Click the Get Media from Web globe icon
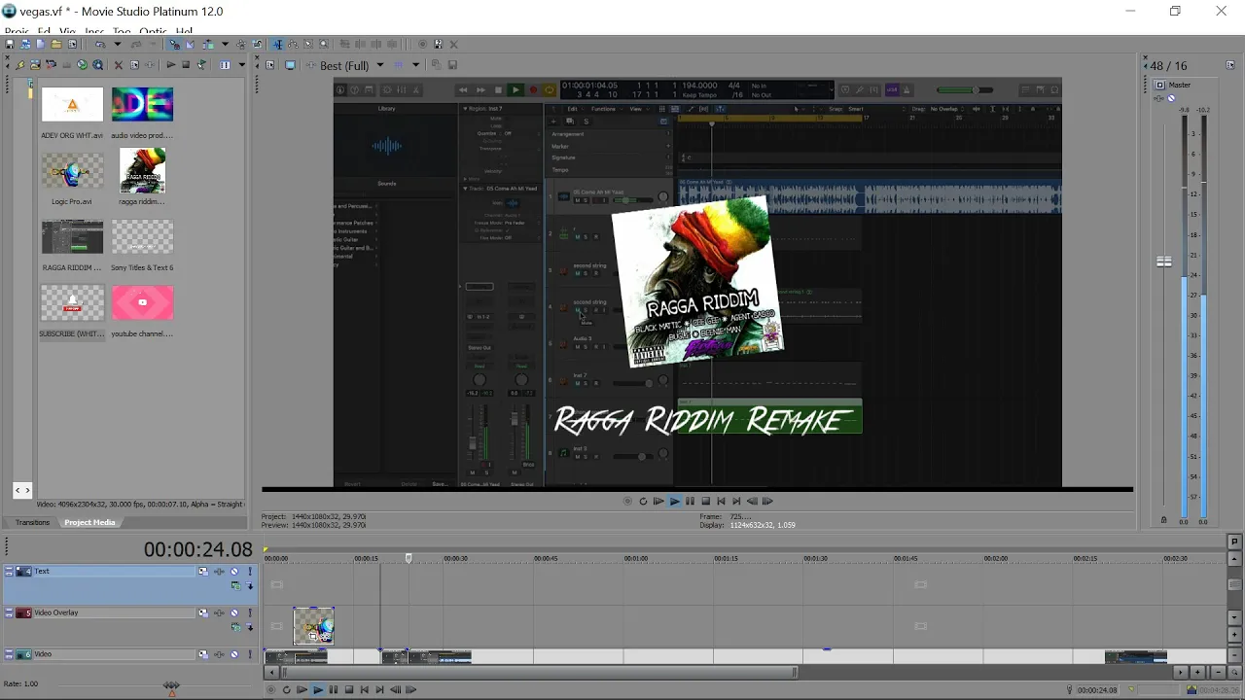This screenshot has width=1245, height=700. (83, 65)
